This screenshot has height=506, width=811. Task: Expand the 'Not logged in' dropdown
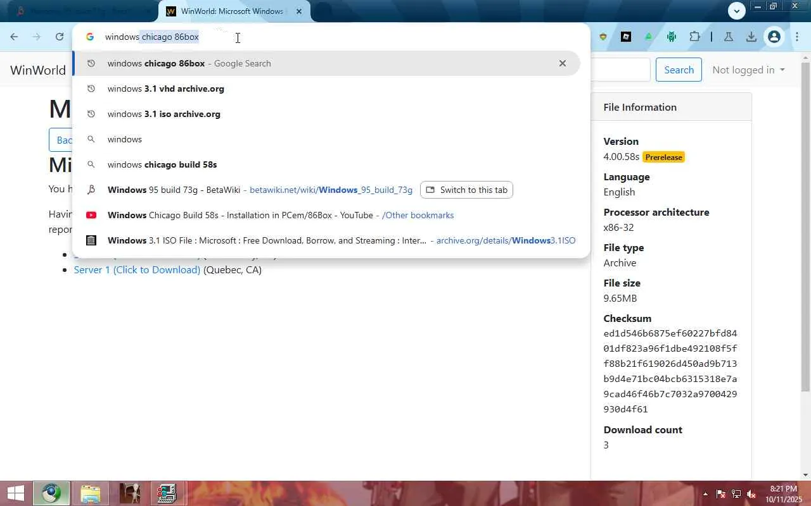pyautogui.click(x=748, y=70)
